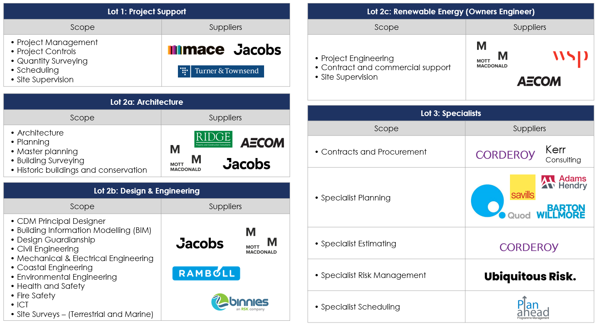Click the WSP logo in Lot 2c

(x=570, y=58)
